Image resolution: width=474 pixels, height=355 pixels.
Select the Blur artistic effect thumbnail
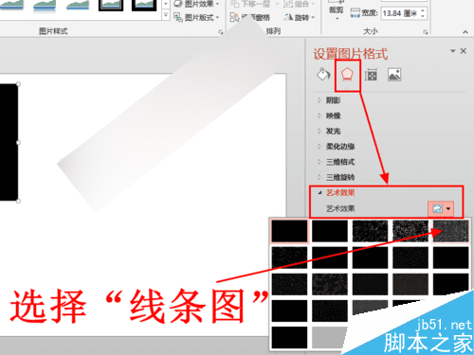pyautogui.click(x=450, y=257)
